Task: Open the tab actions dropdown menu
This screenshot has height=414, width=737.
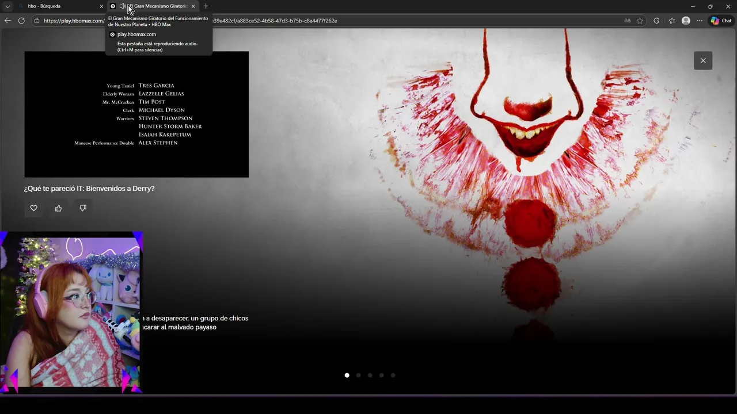Action: click(7, 6)
